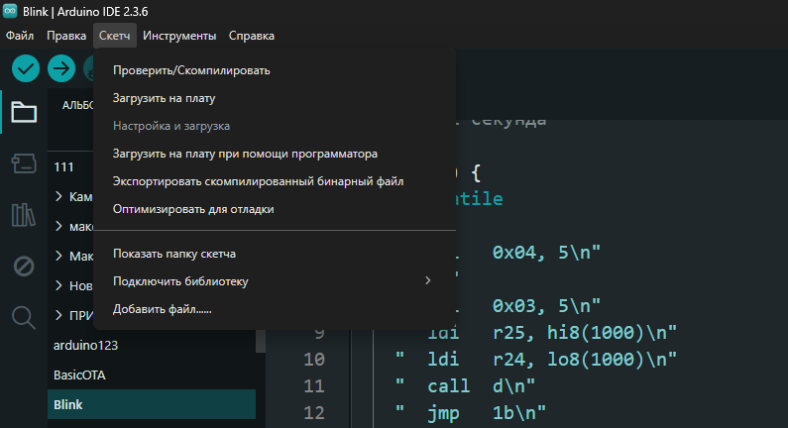The width and height of the screenshot is (788, 428).
Task: Choose 'Загрузить на плату' menu entry
Action: click(164, 99)
